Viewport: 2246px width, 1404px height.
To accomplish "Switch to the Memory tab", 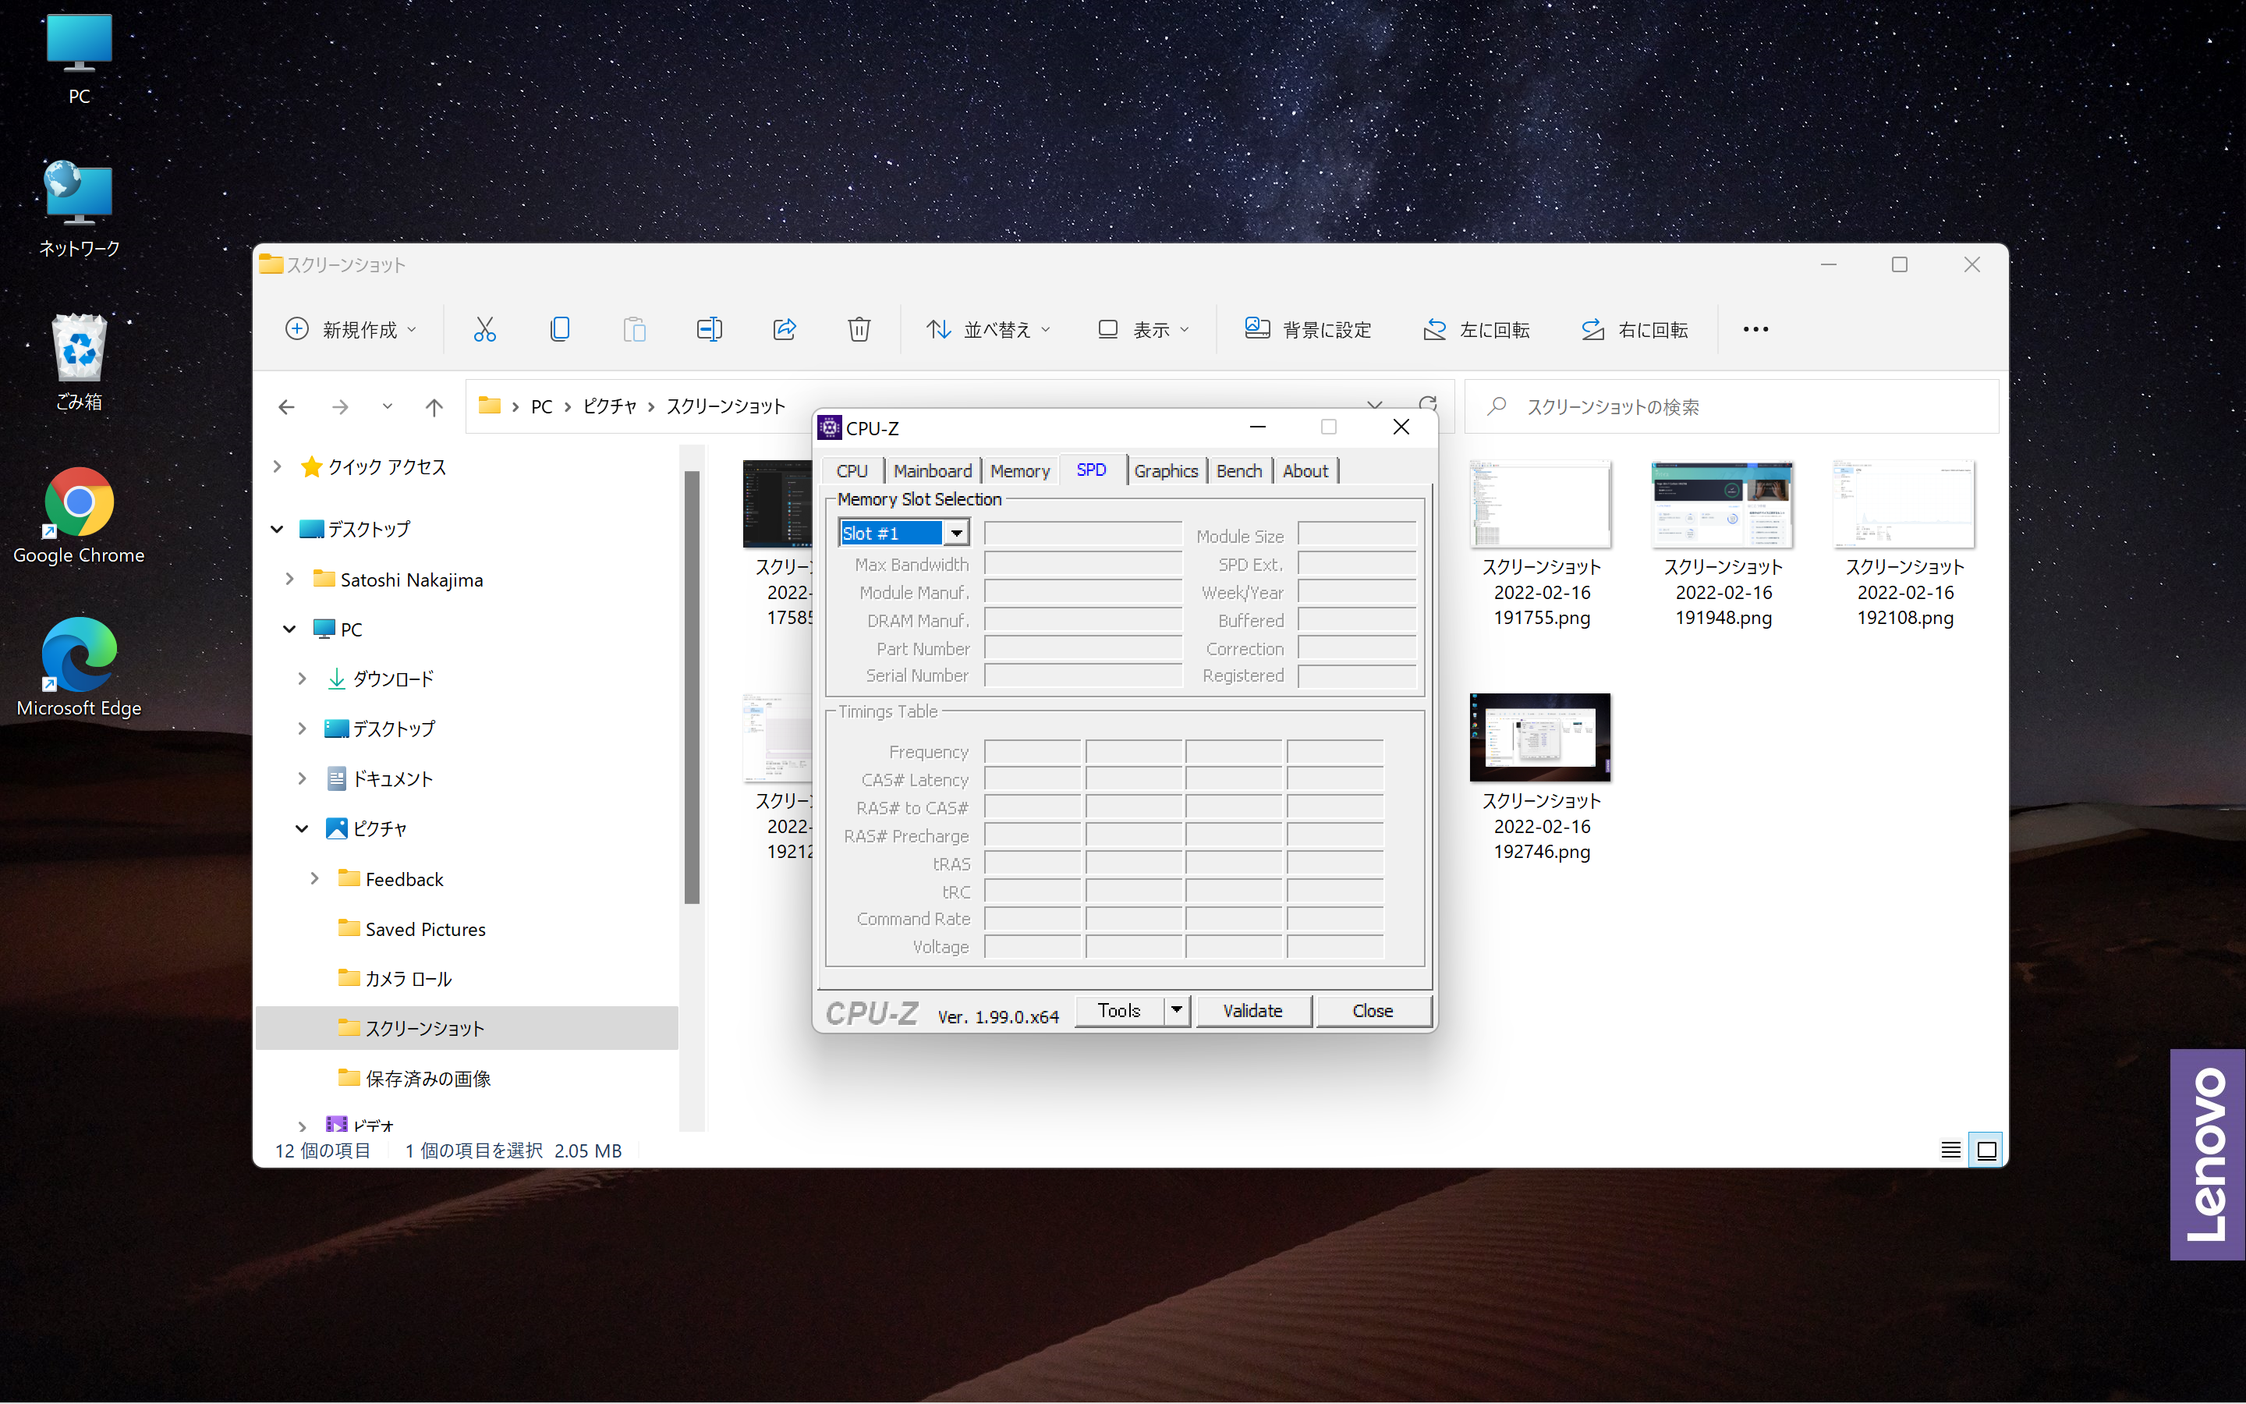I will tap(1019, 471).
